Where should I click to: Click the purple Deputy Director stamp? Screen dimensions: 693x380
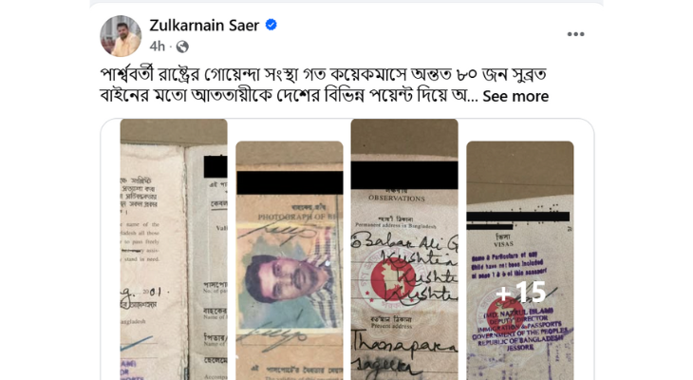click(521, 329)
